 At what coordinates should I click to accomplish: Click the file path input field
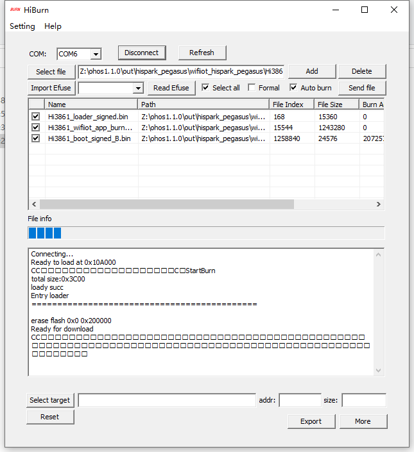pos(181,72)
